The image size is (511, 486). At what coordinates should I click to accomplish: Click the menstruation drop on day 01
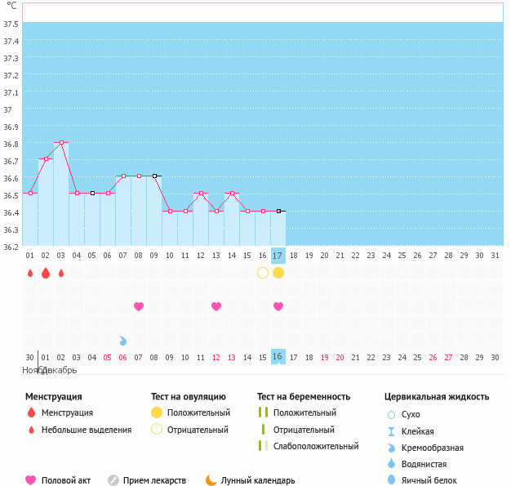pyautogui.click(x=30, y=273)
